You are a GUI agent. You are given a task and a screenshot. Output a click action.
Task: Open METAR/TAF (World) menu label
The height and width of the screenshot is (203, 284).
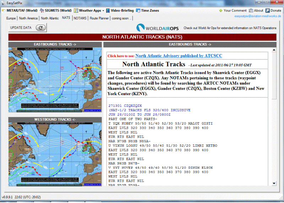(x=22, y=11)
